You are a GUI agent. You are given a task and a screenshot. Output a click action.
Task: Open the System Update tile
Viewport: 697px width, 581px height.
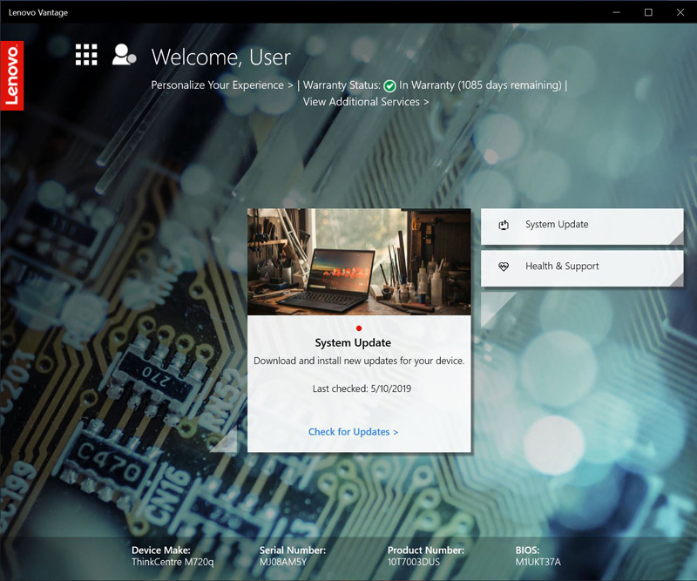582,226
